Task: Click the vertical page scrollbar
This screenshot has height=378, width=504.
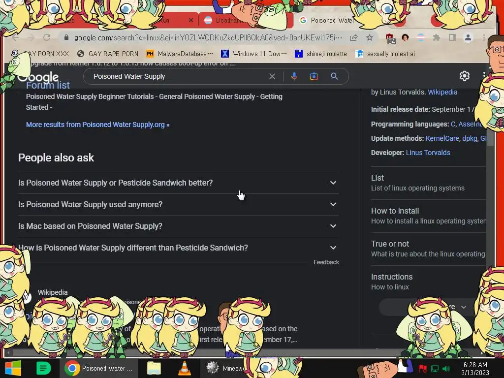Action: pos(490,138)
